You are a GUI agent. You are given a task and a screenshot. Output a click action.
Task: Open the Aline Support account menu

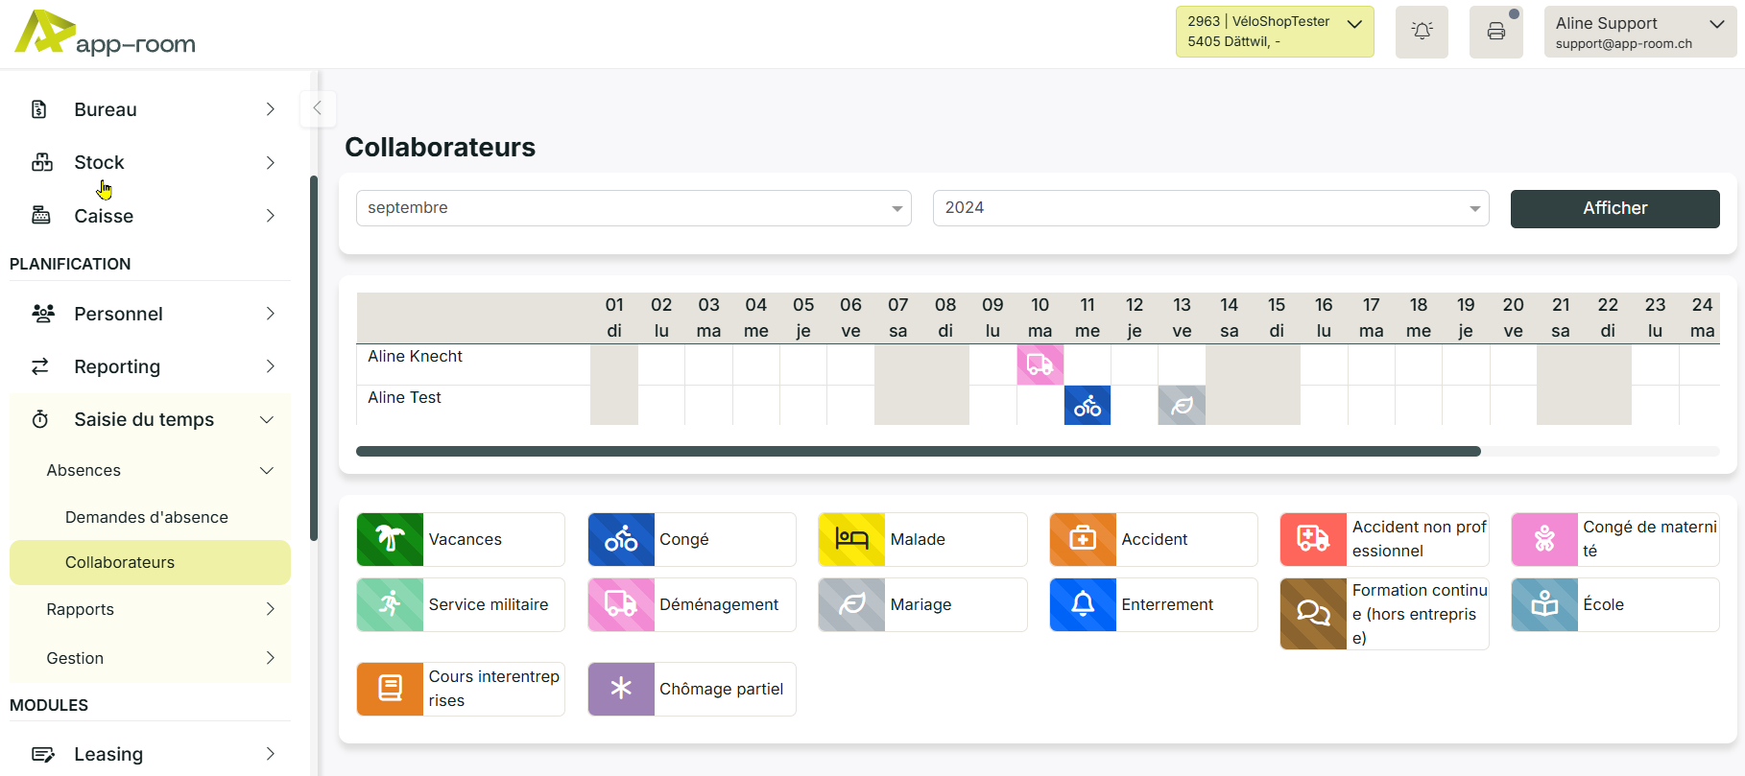[1639, 32]
